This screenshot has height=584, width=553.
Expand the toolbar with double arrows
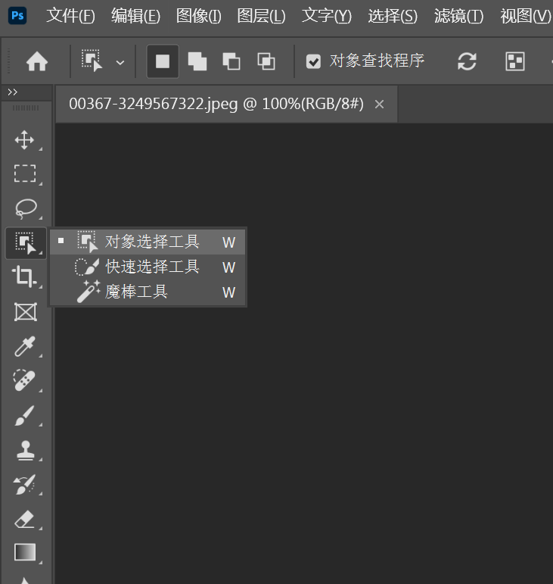click(13, 92)
